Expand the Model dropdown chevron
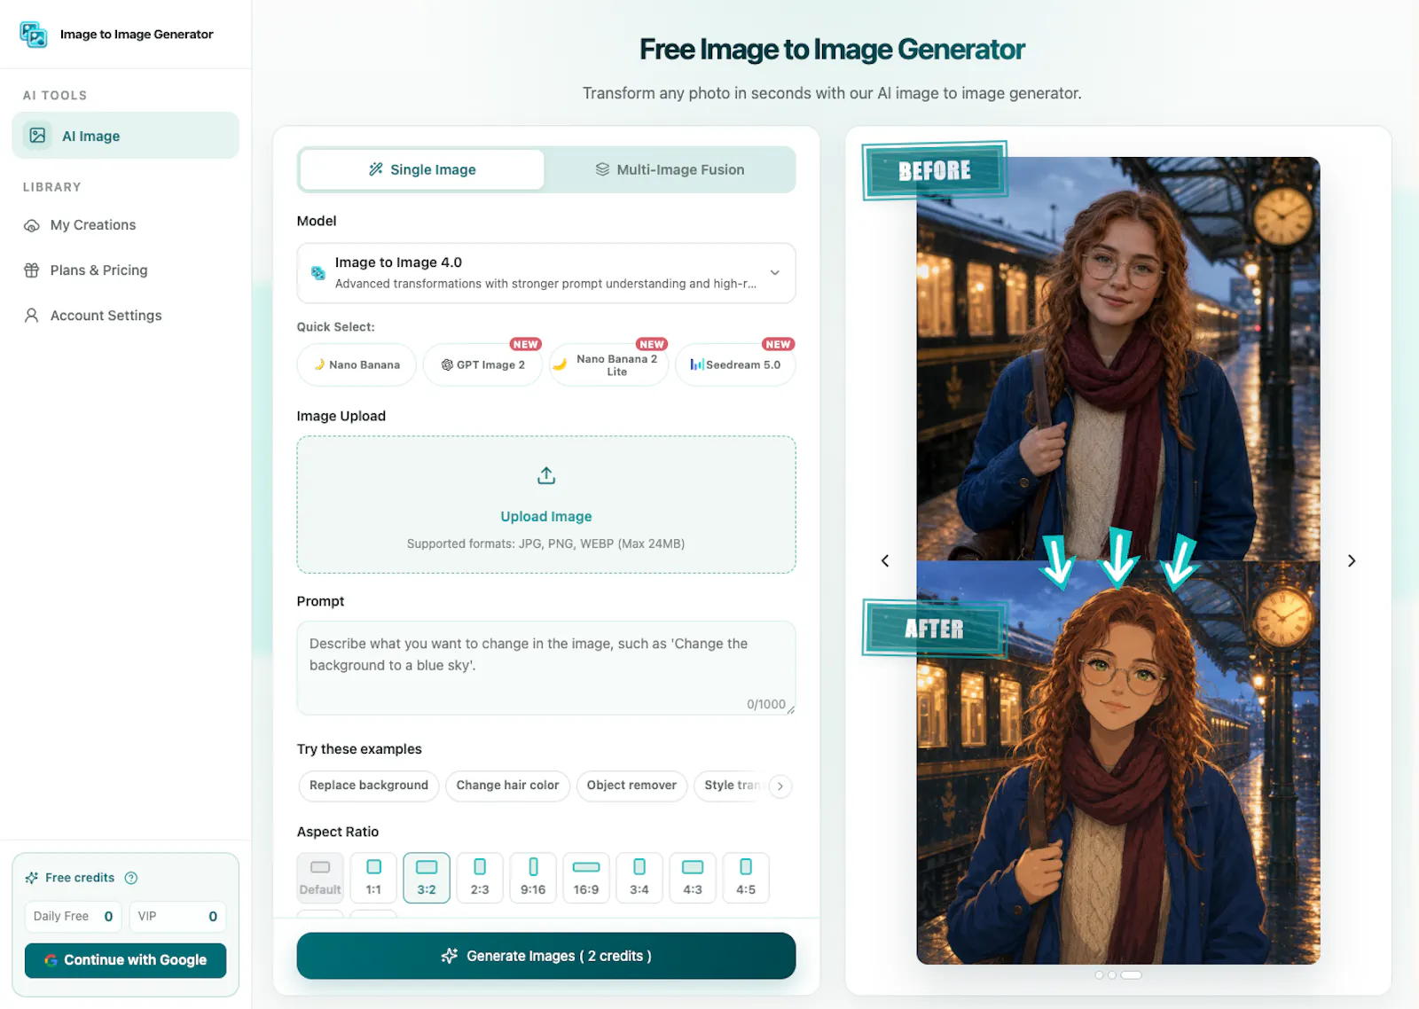This screenshot has height=1009, width=1419. 775,273
